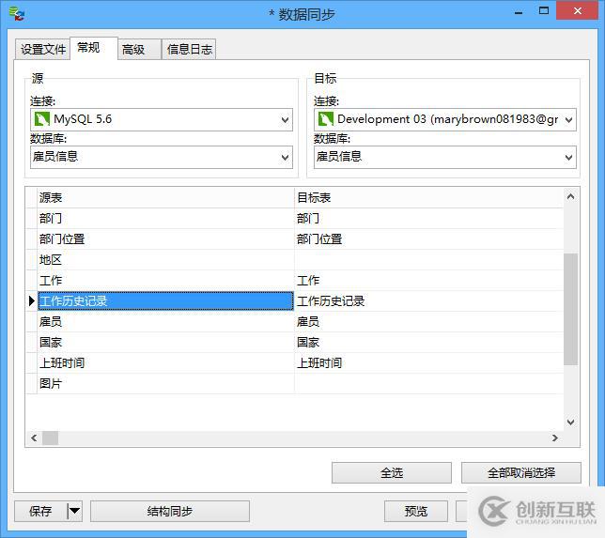Select source table 上班时间

coord(166,363)
